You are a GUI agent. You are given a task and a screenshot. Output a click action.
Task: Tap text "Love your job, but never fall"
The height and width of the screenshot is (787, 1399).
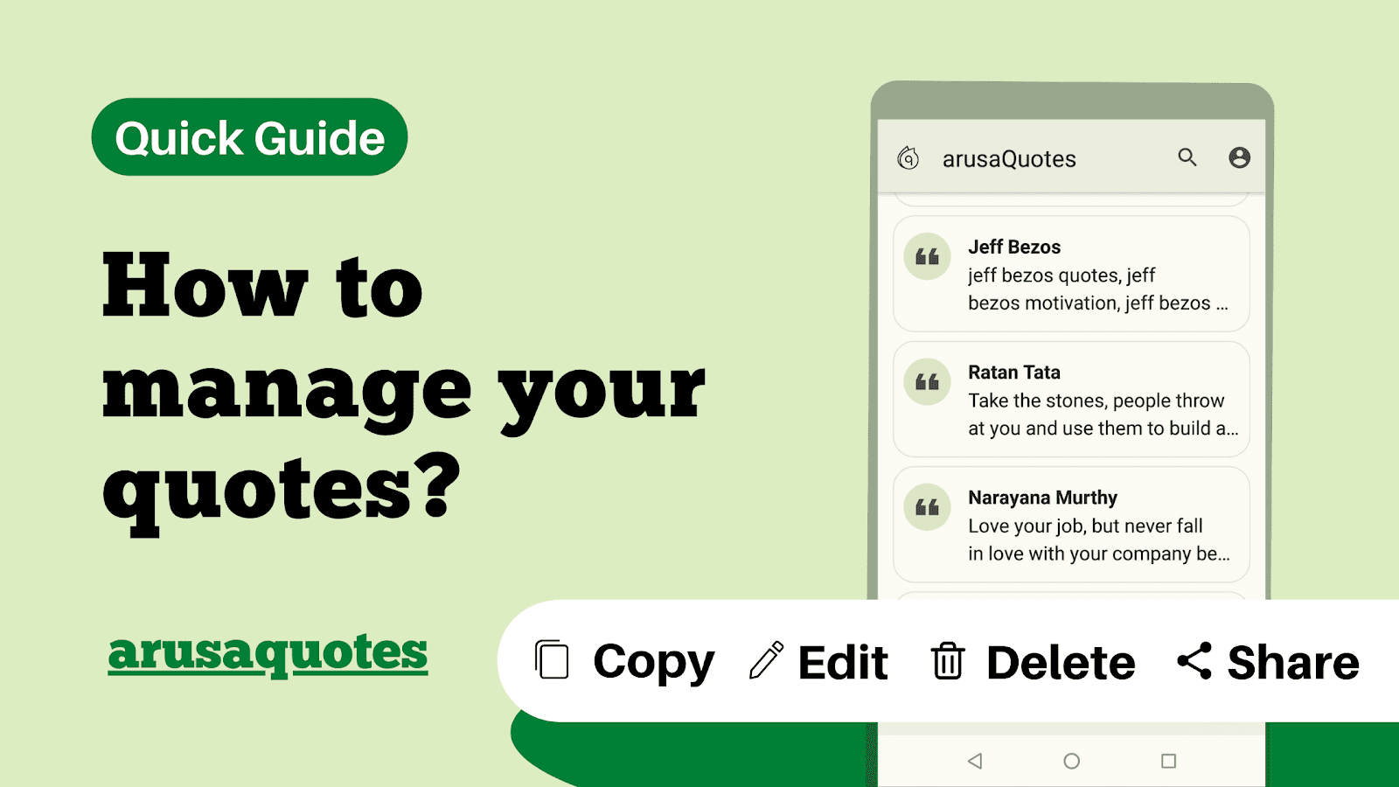click(x=1085, y=526)
